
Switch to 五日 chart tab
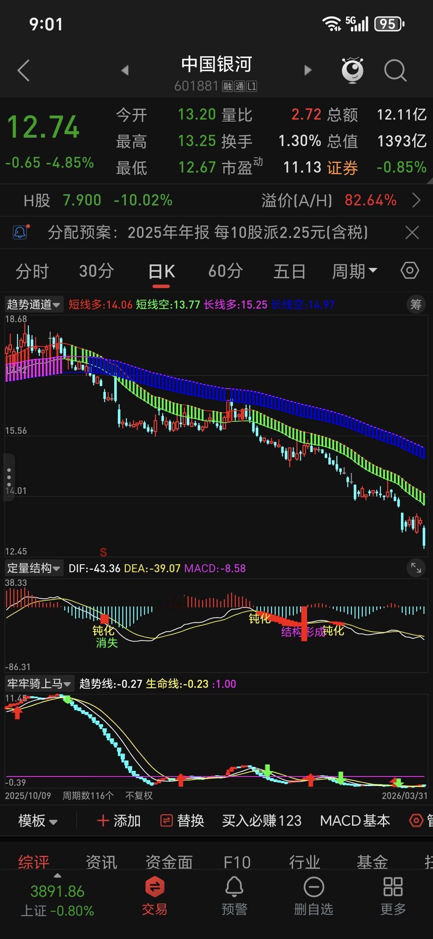pyautogui.click(x=289, y=271)
